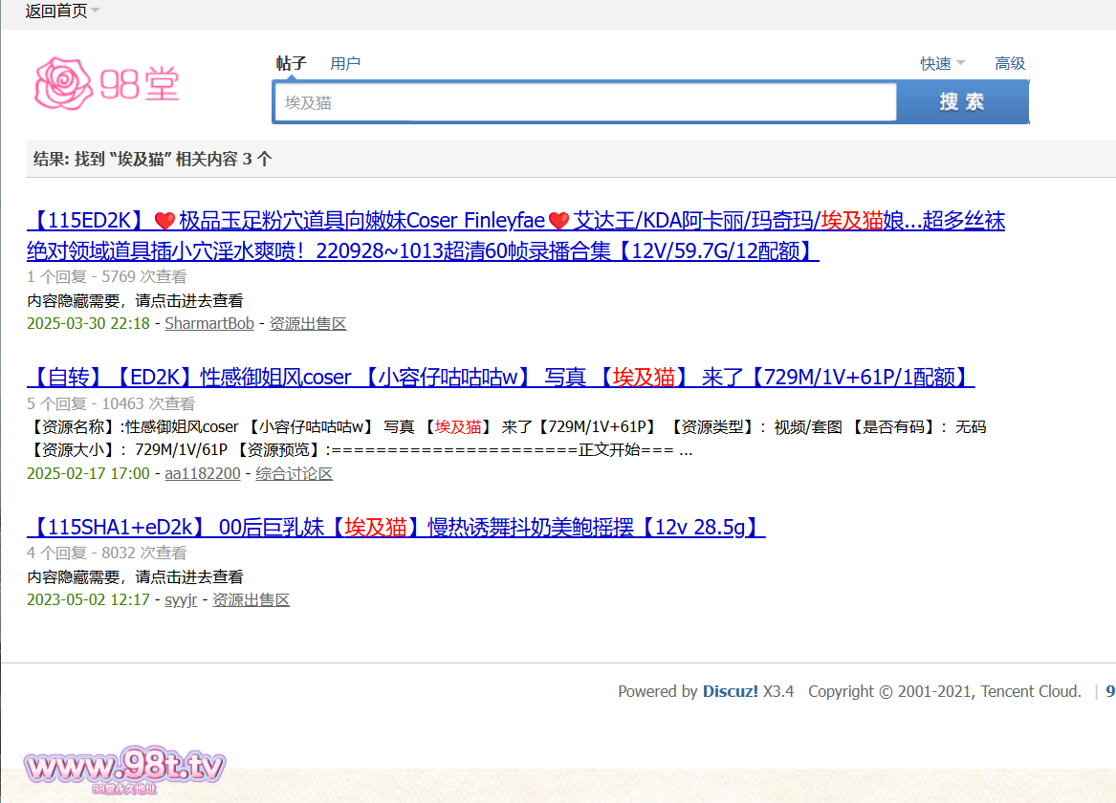Switch to the 帖子 search tab
This screenshot has height=803, width=1116.
(291, 63)
